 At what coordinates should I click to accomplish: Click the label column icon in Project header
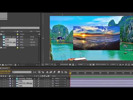coord(17,32)
